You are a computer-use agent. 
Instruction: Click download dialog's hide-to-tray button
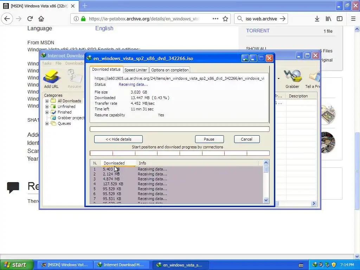[245, 59]
